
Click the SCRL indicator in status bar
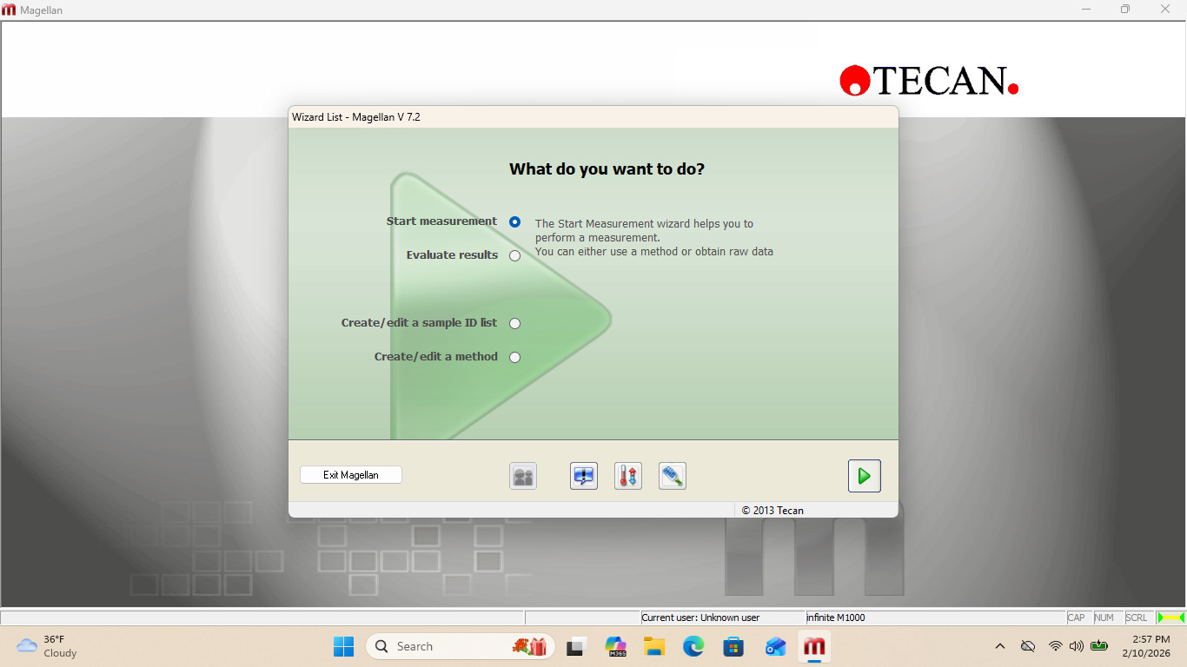[1137, 617]
